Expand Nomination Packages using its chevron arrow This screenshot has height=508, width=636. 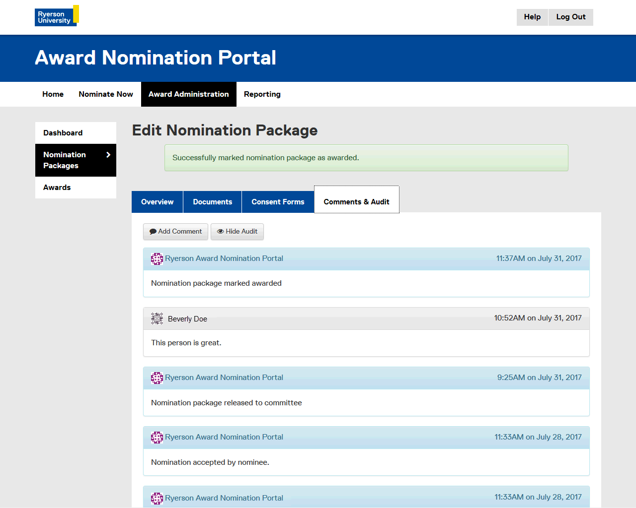tap(108, 155)
